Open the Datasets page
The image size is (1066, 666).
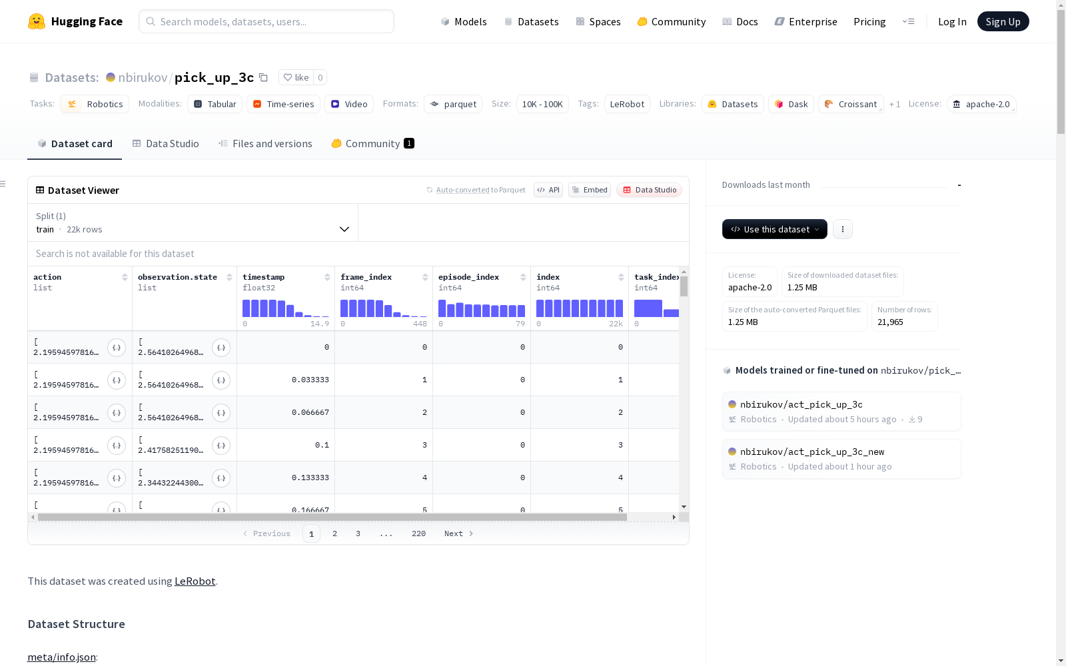531,21
